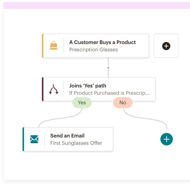This screenshot has height=185, width=190.
Task: Click the yellow accent bar on the trigger card
Action: coord(43,46)
